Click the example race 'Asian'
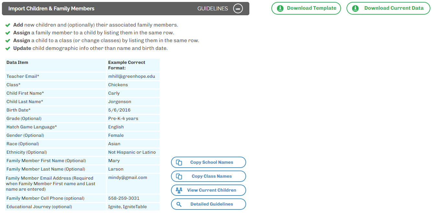The image size is (432, 214). click(x=114, y=144)
